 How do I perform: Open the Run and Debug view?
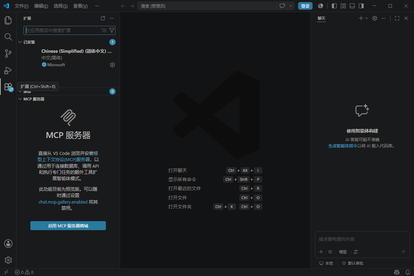pos(8,70)
